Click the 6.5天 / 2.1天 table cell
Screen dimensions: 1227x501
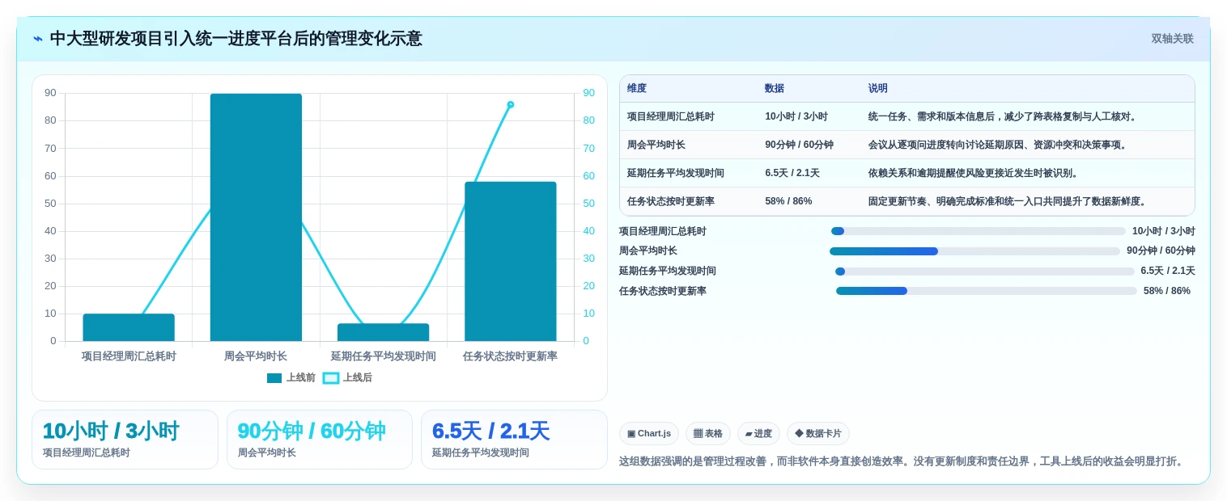click(792, 173)
